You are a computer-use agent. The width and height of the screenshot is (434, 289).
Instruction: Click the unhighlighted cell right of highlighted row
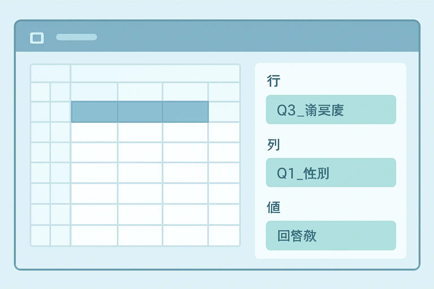224,112
